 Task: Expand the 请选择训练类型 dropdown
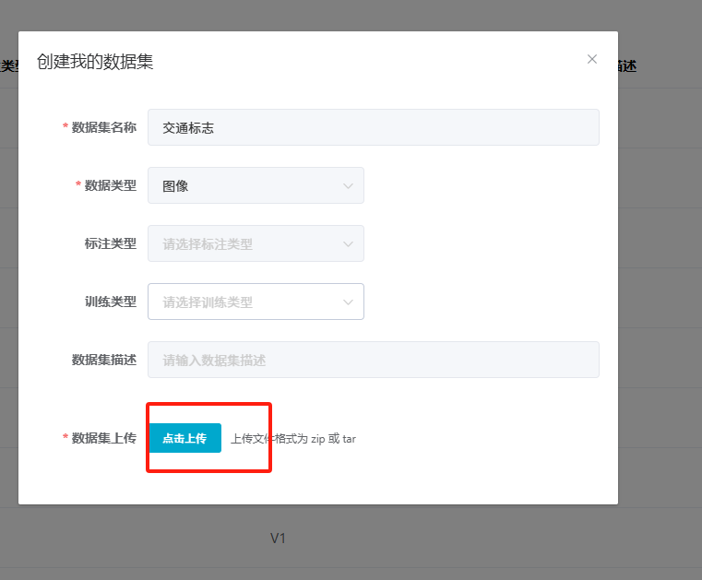[256, 302]
